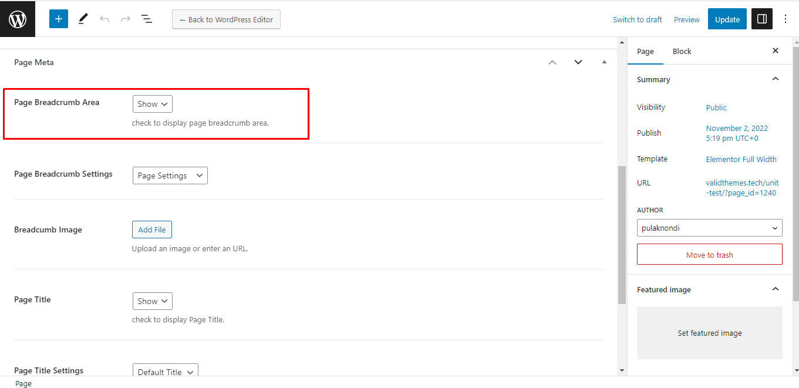
Task: Select the Page tab in sidebar
Action: click(645, 52)
